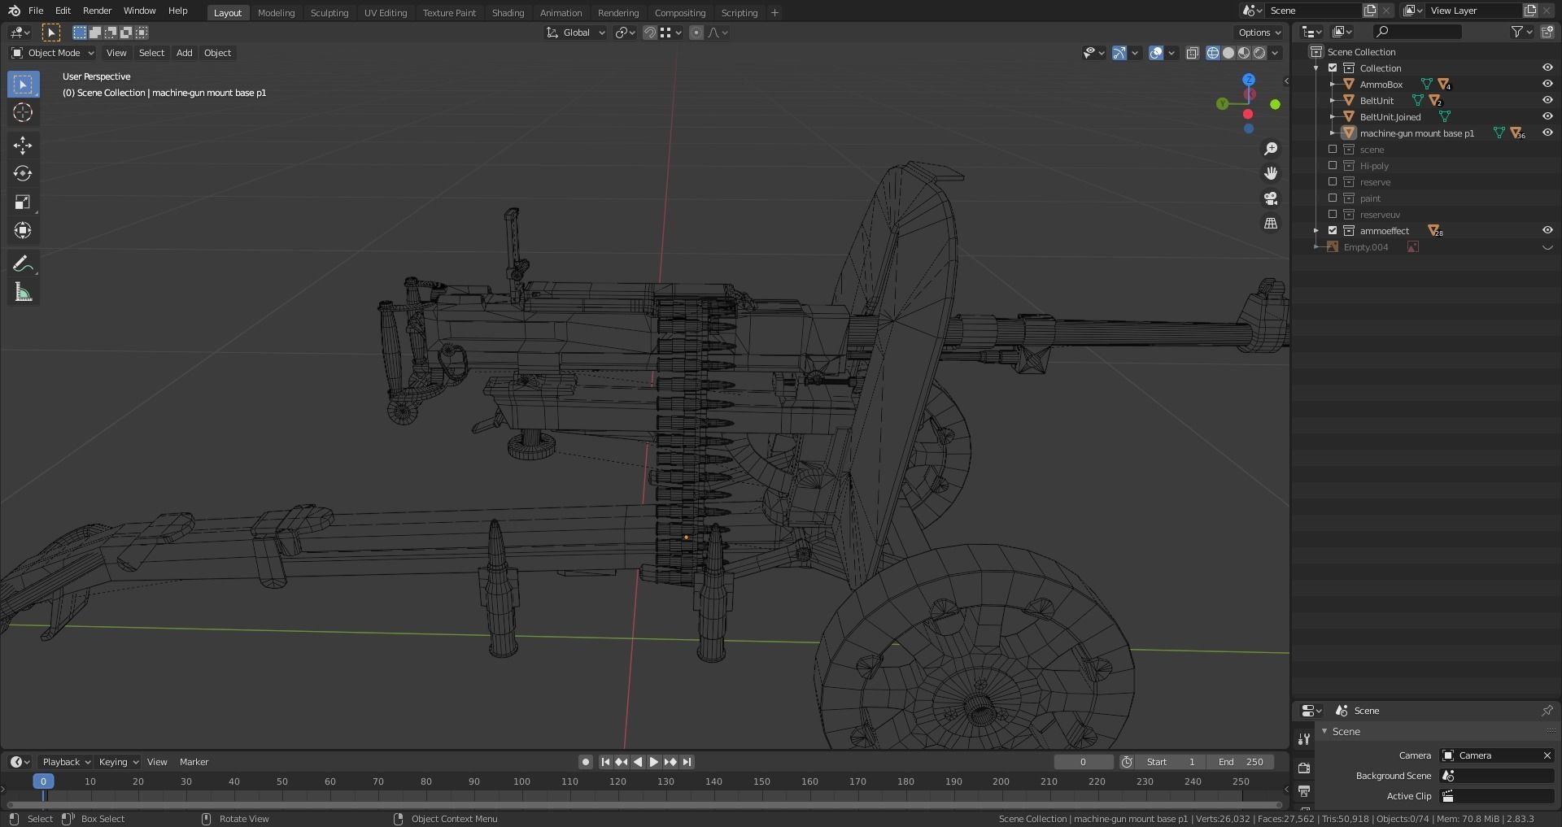The image size is (1562, 827).
Task: Click the Marker menu in timeline
Action: click(194, 762)
